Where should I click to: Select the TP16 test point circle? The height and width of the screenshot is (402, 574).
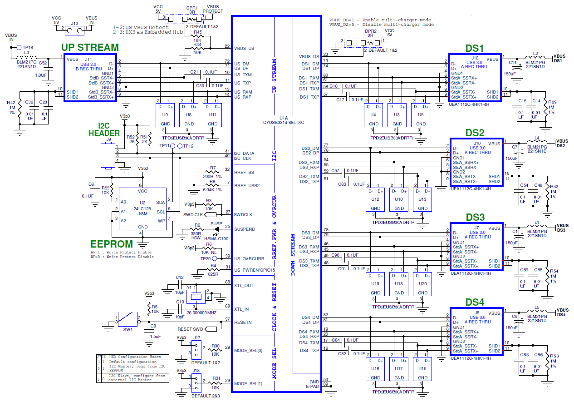coord(19,47)
